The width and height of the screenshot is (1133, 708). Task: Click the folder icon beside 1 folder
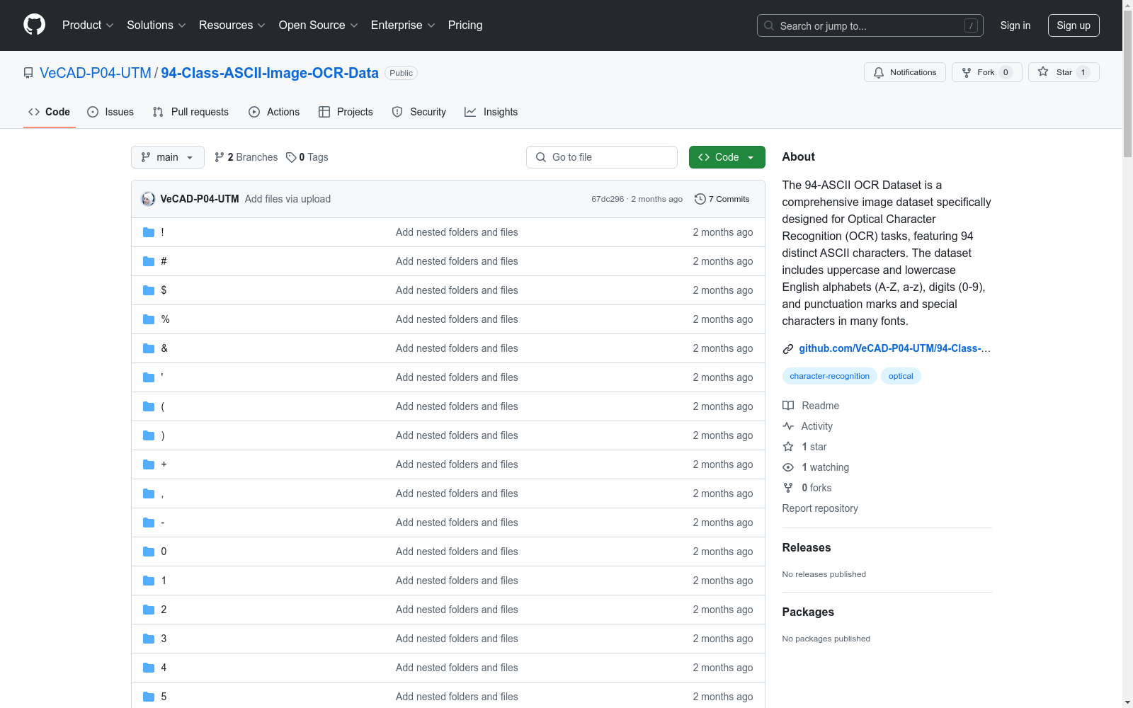click(149, 581)
